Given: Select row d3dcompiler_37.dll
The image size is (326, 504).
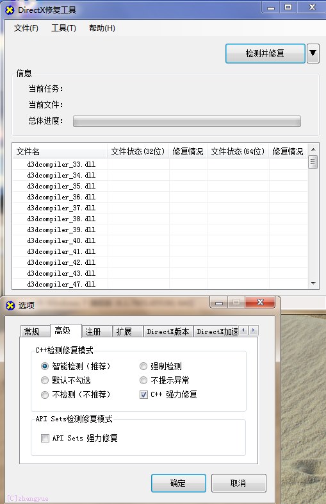Looking at the screenshot, I should coord(160,208).
